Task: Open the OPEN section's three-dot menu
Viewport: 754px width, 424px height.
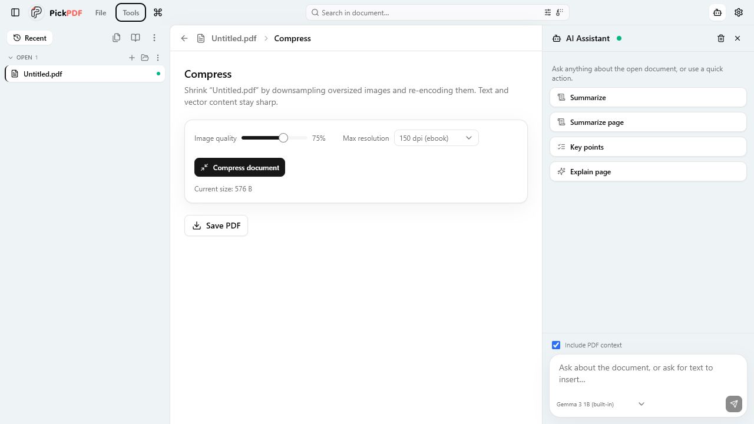Action: point(158,58)
